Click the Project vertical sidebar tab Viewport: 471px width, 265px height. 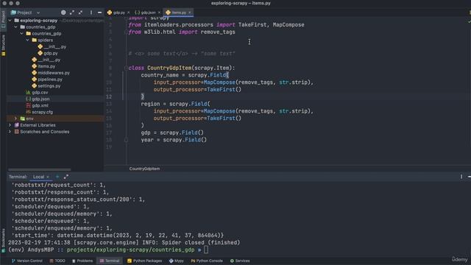pyautogui.click(x=3, y=20)
